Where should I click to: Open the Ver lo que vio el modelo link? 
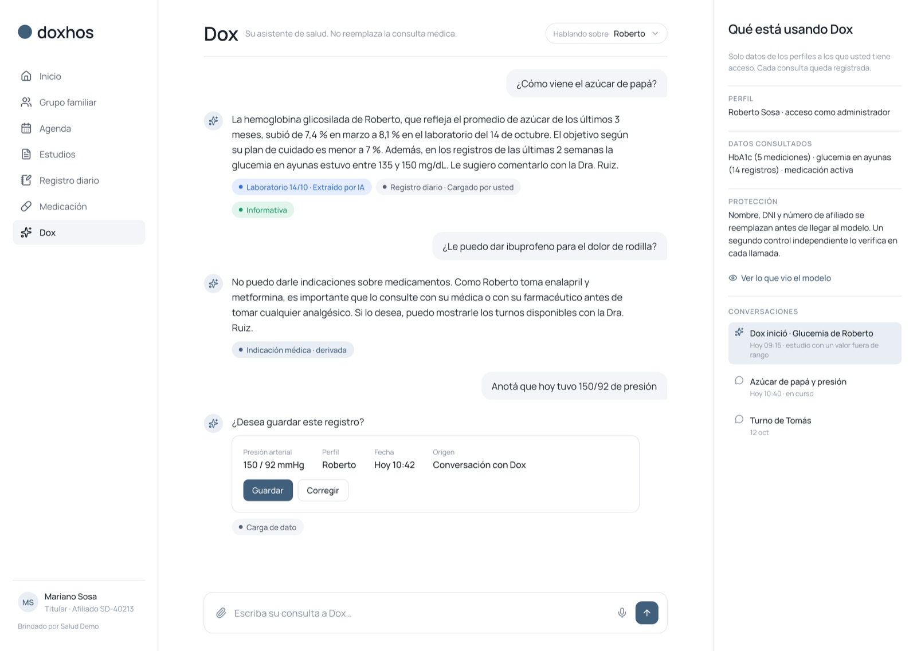click(x=779, y=278)
